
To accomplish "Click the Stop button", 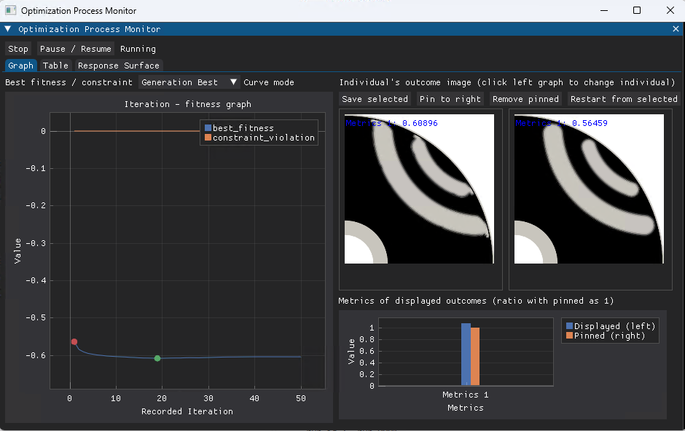I will (18, 49).
